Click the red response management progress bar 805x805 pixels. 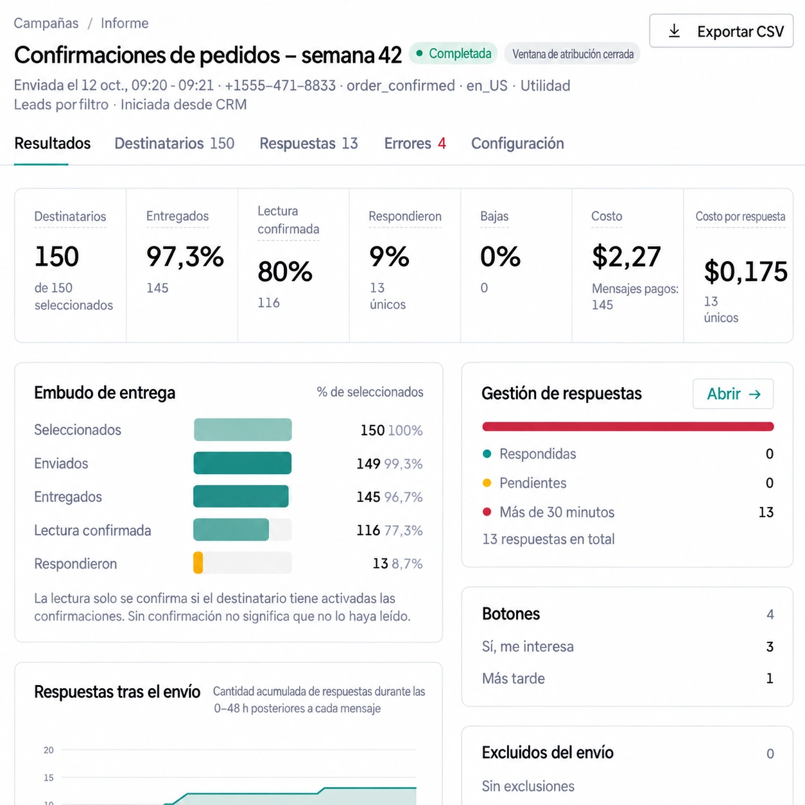click(628, 426)
